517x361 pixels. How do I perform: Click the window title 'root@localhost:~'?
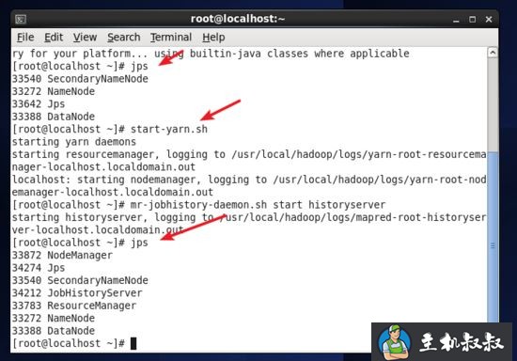click(x=238, y=19)
